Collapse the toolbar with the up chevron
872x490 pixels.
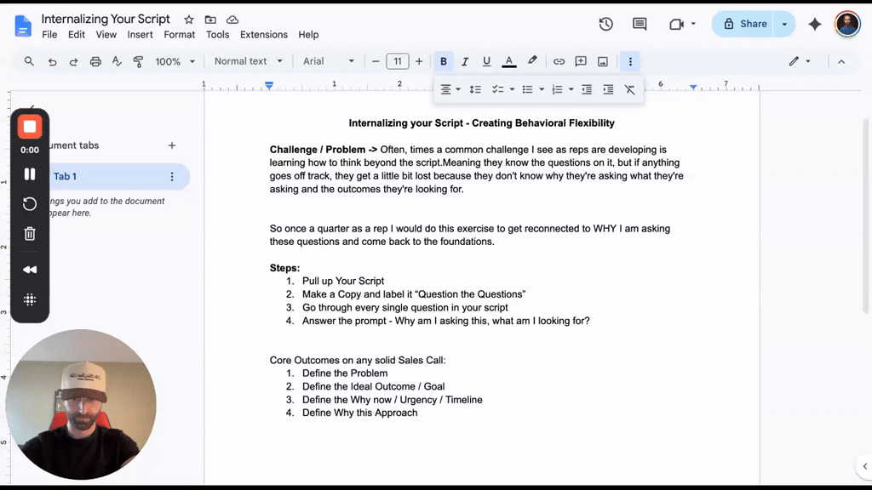pos(841,61)
